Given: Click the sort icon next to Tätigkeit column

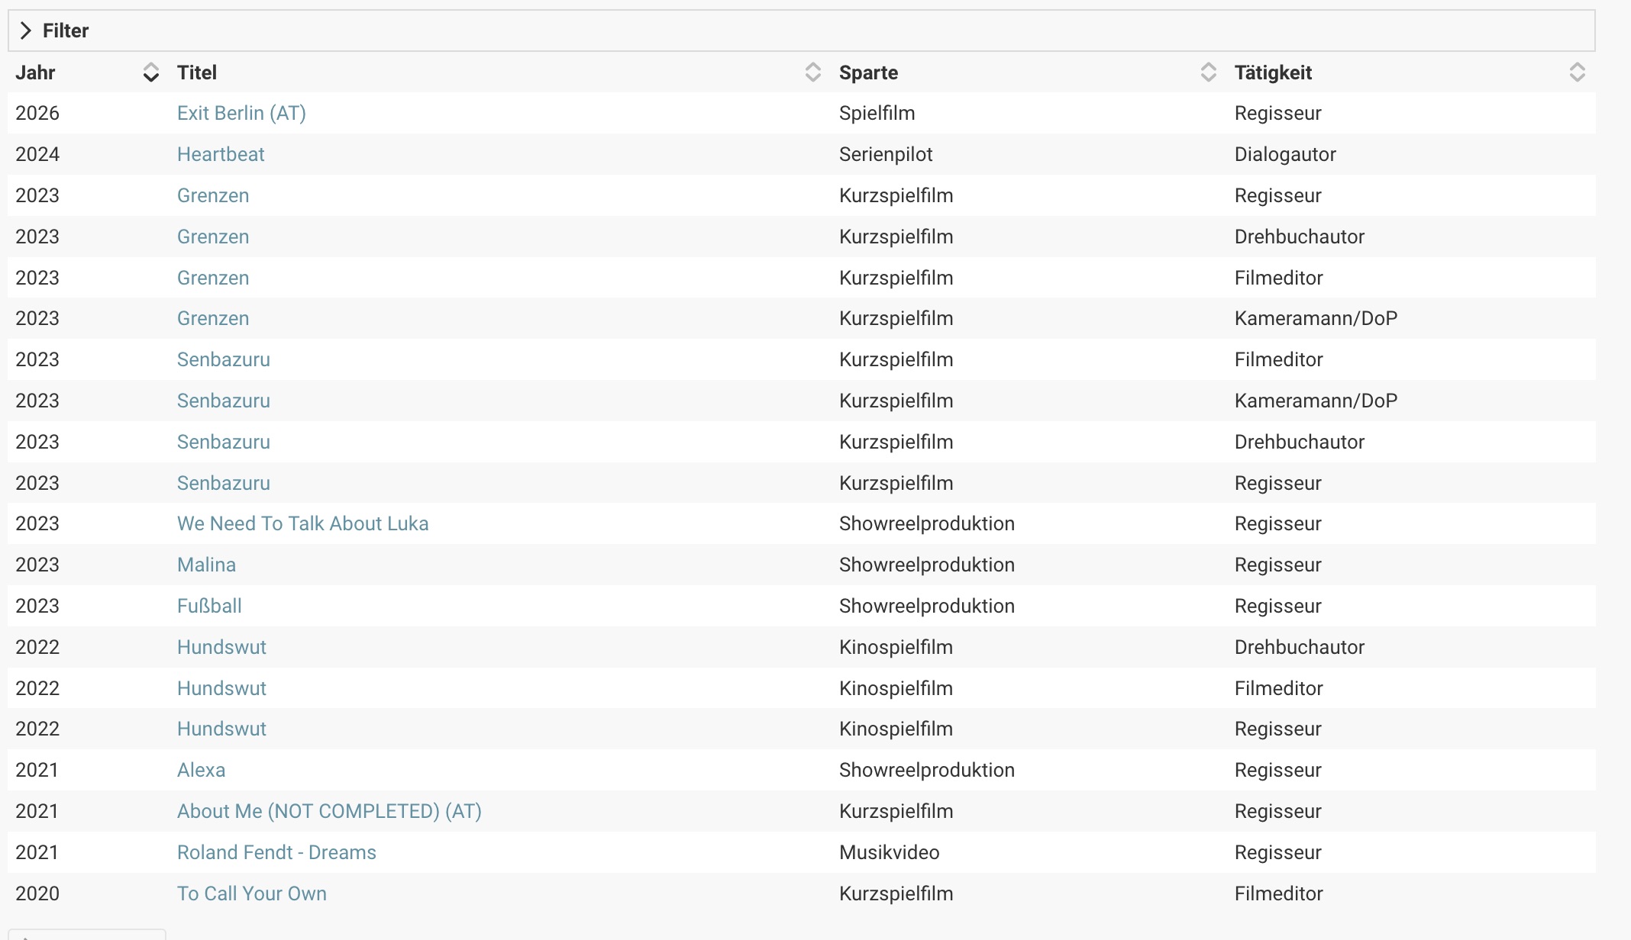Looking at the screenshot, I should (x=1578, y=72).
